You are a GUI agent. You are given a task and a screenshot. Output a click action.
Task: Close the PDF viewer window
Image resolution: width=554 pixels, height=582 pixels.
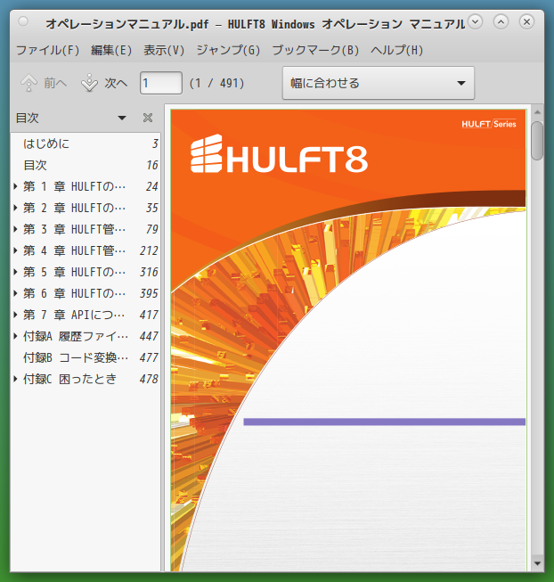(526, 21)
